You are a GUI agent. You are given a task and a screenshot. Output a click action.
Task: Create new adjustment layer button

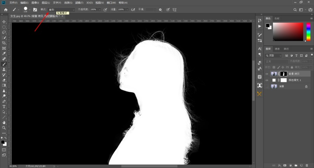(290, 165)
